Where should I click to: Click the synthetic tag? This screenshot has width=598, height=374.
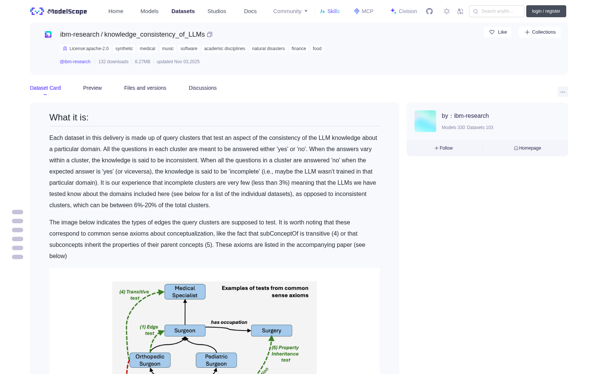[124, 49]
